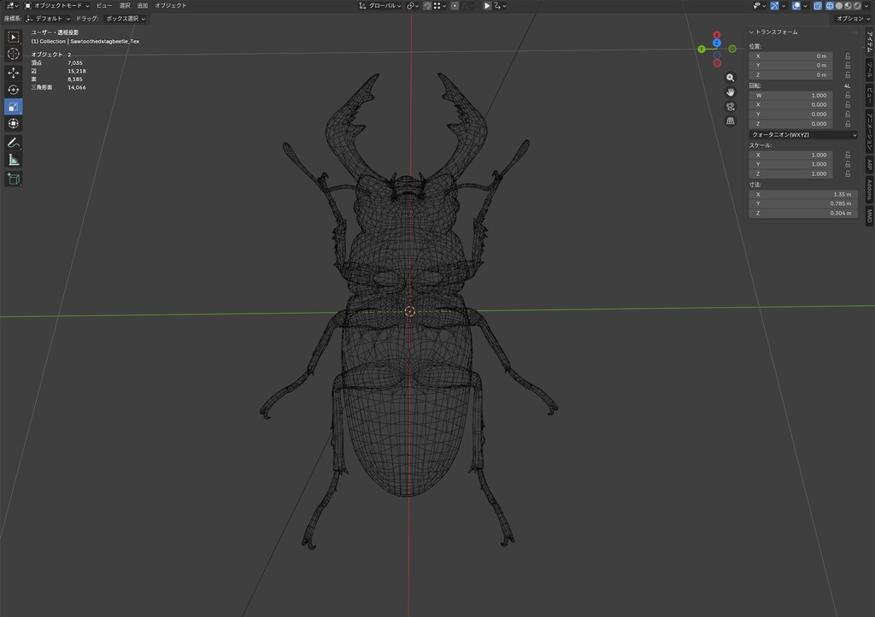Choose the Cursor tool
The image size is (875, 617).
coord(14,54)
